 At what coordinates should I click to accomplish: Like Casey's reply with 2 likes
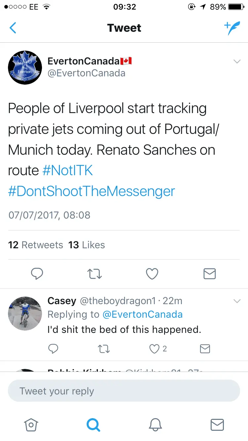coord(155,349)
